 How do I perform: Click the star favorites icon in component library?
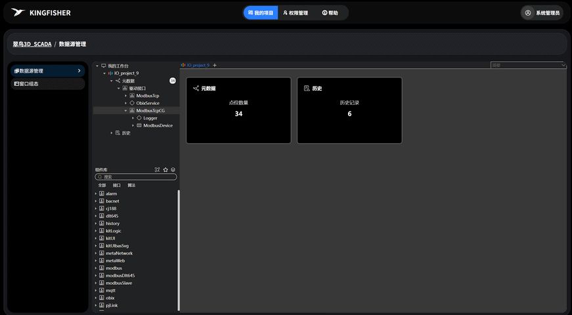(x=165, y=169)
